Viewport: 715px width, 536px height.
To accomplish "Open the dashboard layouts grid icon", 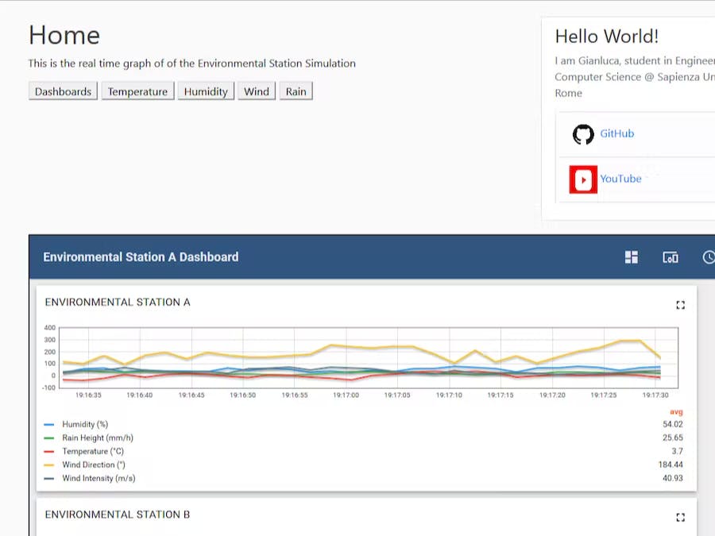I will point(631,256).
